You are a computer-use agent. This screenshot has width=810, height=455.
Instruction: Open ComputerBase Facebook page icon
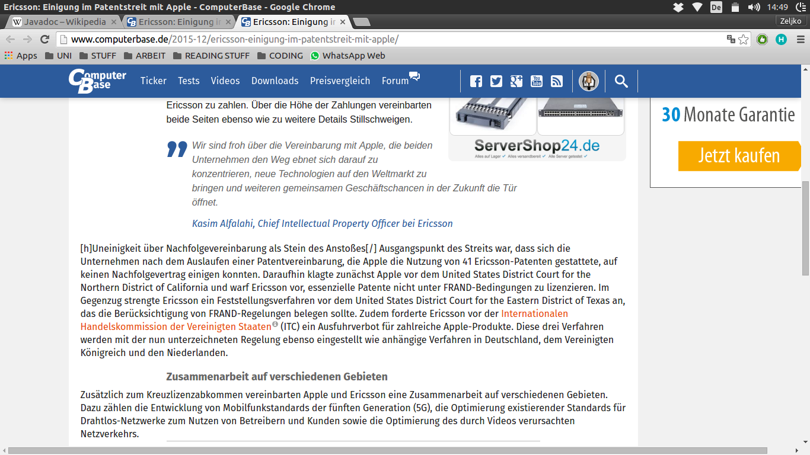476,81
